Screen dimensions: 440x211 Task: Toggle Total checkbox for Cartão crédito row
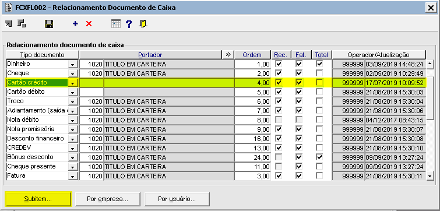(x=319, y=83)
